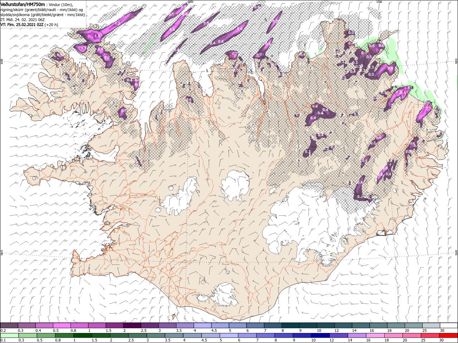Image resolution: width=458 pixels, height=343 pixels.
Task: Select the bright red 30 rain legend swatch
Action: (x=448, y=335)
